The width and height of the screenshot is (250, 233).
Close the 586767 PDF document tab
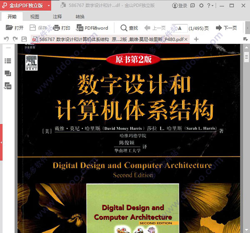[x=186, y=39]
